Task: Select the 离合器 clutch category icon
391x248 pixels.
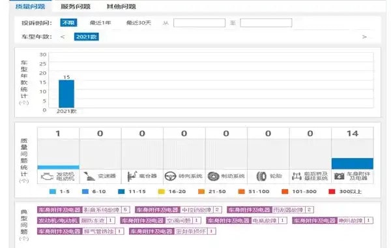Action: coord(132,176)
